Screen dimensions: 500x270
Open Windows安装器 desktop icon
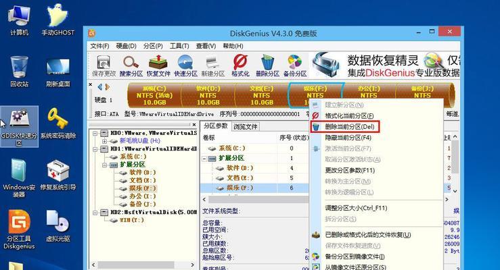coord(19,178)
